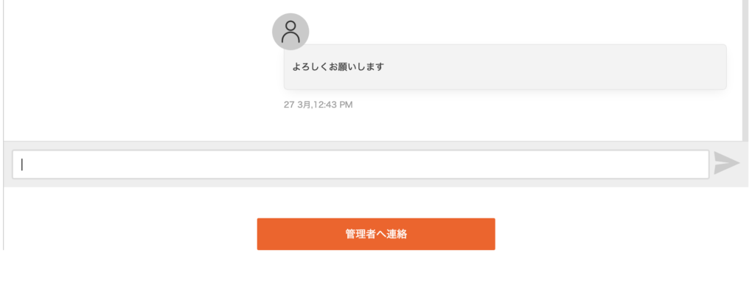Click the gray person silhouette avatar
This screenshot has height=298, width=755.
(x=290, y=32)
